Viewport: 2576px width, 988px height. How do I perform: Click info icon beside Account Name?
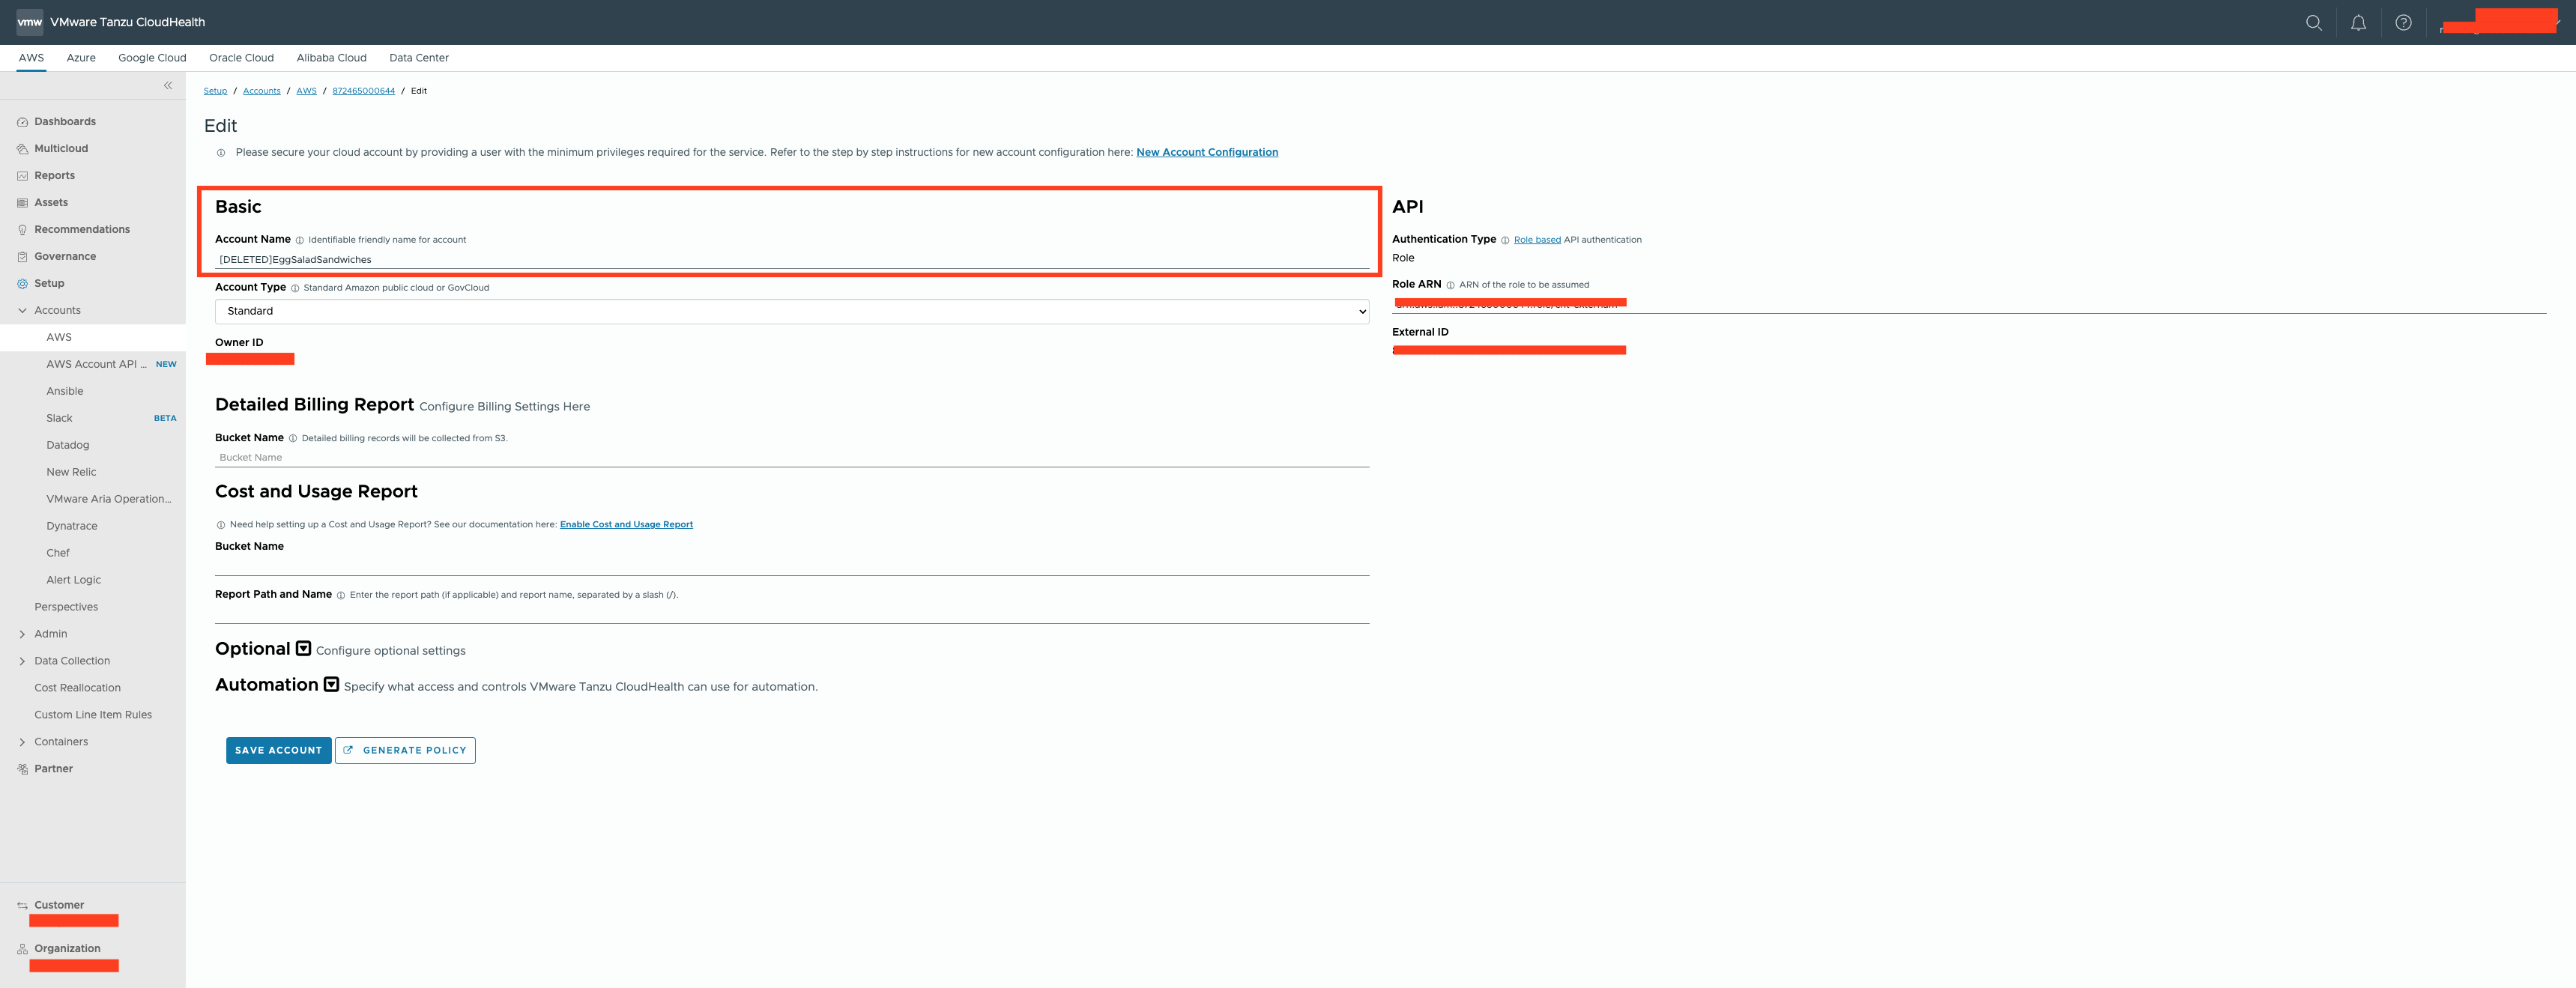pos(300,240)
